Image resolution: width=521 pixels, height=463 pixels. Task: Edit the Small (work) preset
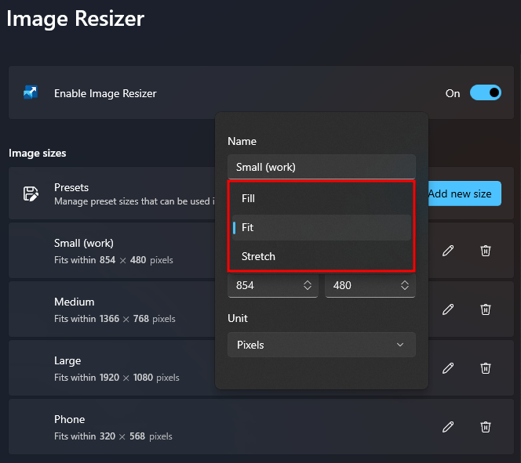448,251
